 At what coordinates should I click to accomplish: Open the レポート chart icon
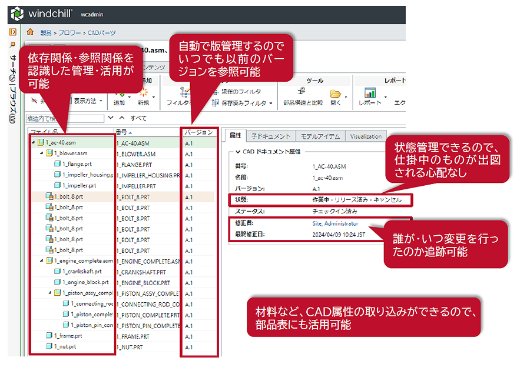370,92
